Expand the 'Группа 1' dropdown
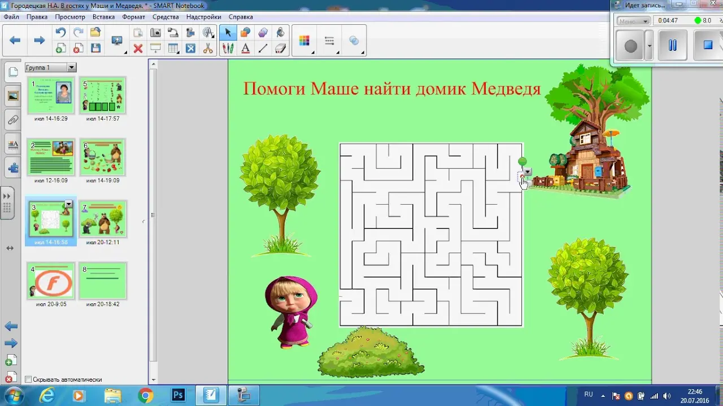The width and height of the screenshot is (723, 406). 71,68
